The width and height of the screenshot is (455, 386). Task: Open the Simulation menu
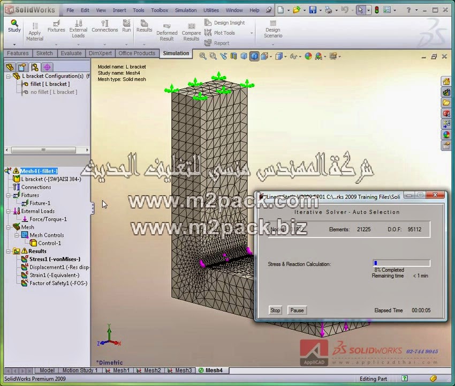(186, 10)
